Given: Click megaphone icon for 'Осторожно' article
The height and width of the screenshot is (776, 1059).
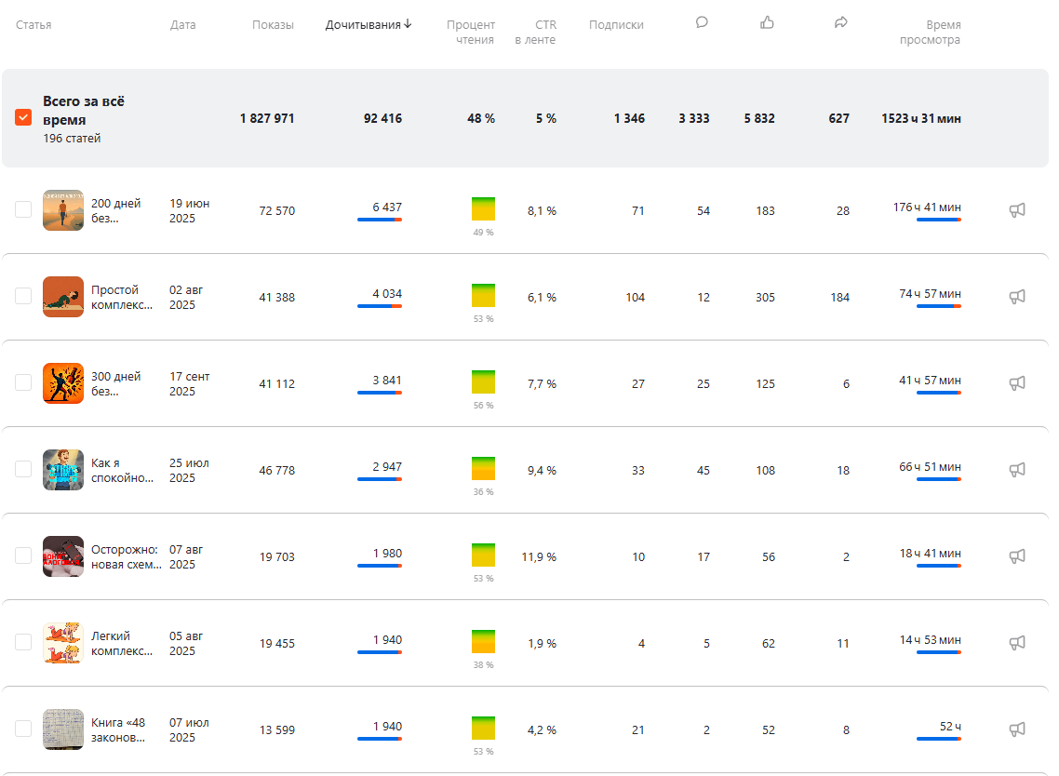Looking at the screenshot, I should pos(1017,556).
